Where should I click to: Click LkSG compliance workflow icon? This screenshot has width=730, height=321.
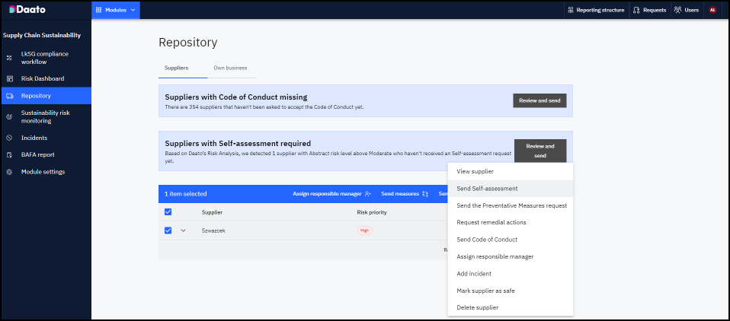[x=9, y=58]
